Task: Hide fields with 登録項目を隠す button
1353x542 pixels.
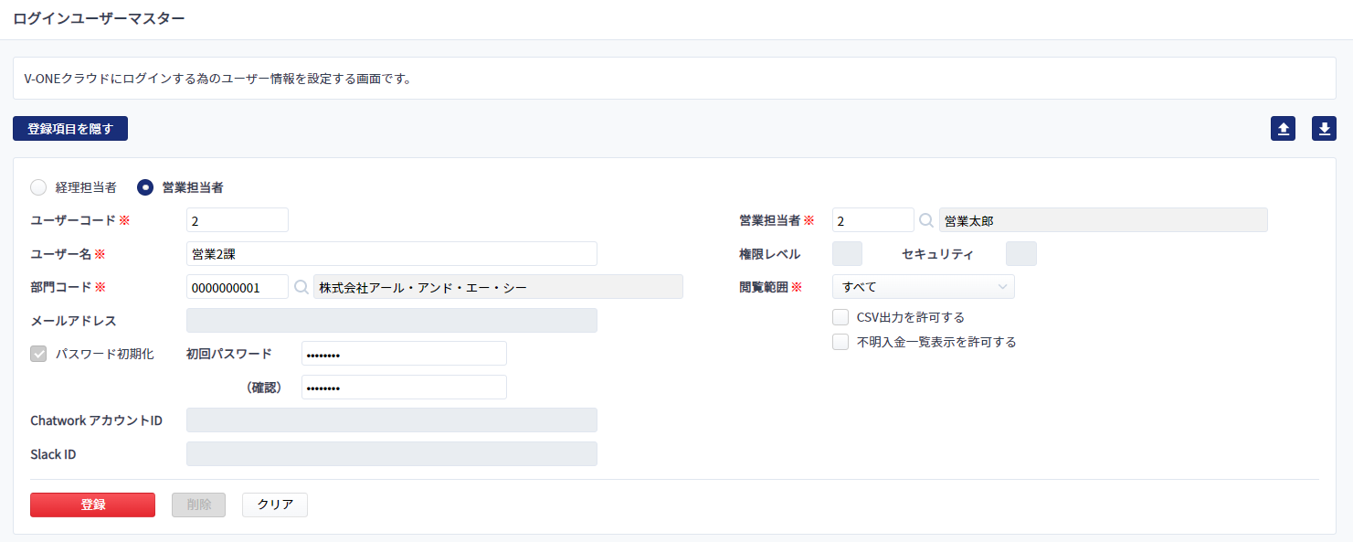Action: pyautogui.click(x=70, y=129)
